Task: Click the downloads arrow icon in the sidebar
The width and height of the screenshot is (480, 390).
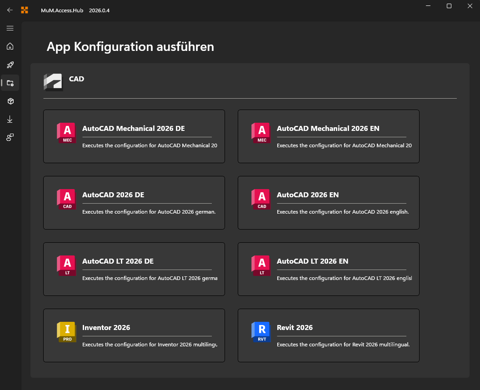Action: tap(10, 119)
